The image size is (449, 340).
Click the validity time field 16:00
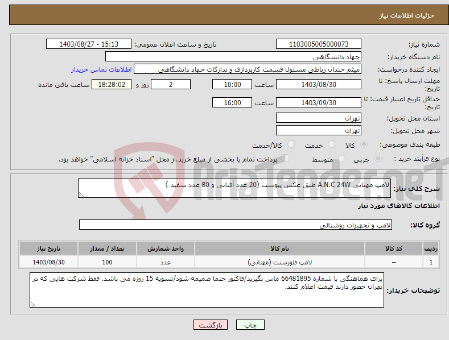[232, 102]
